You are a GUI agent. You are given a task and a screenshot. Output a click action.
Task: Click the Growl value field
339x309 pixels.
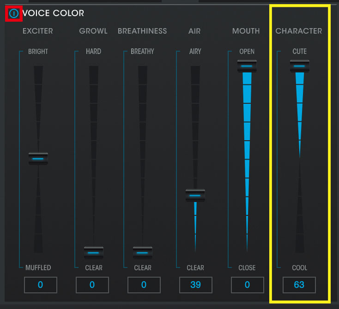click(92, 285)
